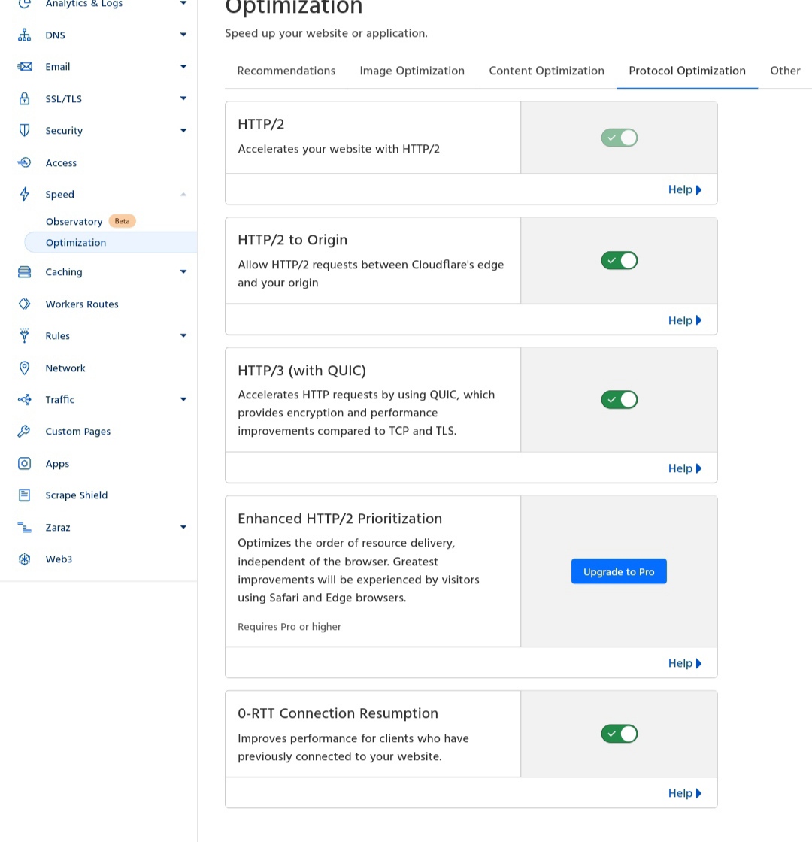The image size is (812, 842).
Task: Click the Custom Pages wrench icon
Action: [24, 432]
